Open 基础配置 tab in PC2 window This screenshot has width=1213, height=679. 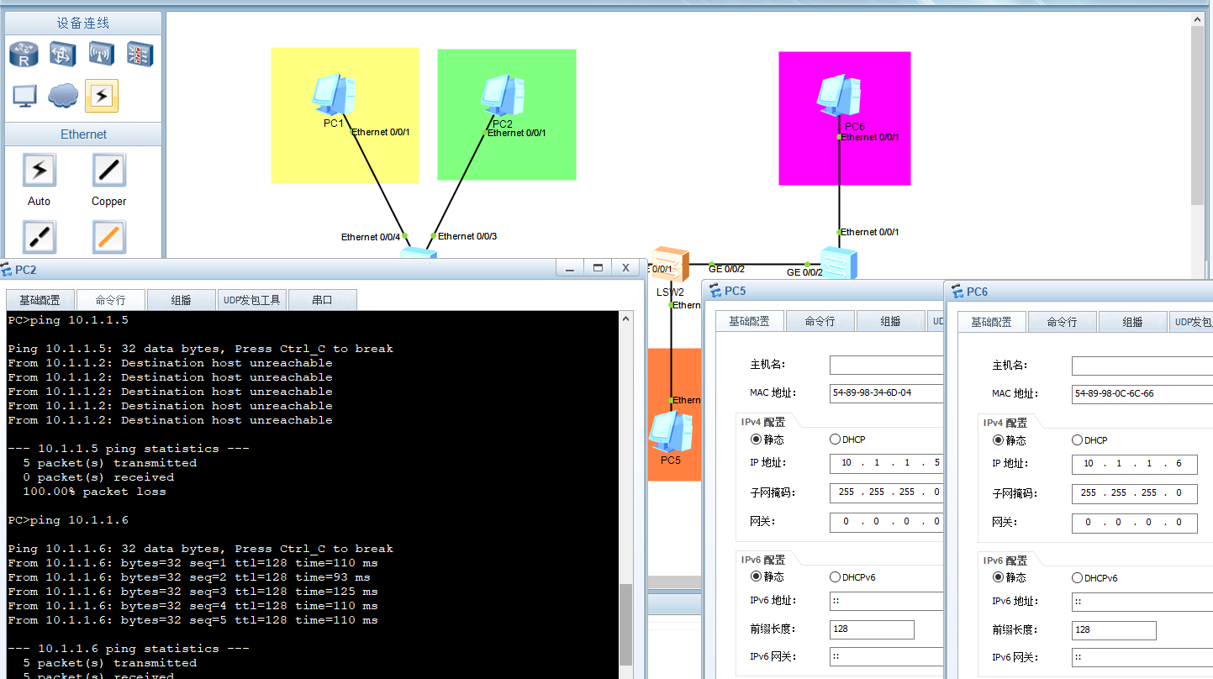[40, 300]
